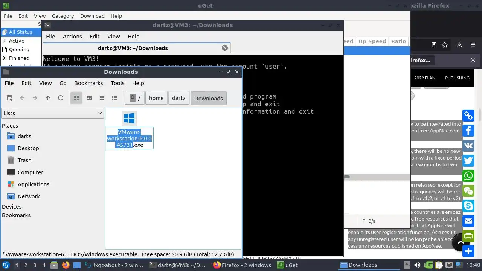The height and width of the screenshot is (271, 482).
Task: Select Finished status in uGet
Action: click(19, 58)
